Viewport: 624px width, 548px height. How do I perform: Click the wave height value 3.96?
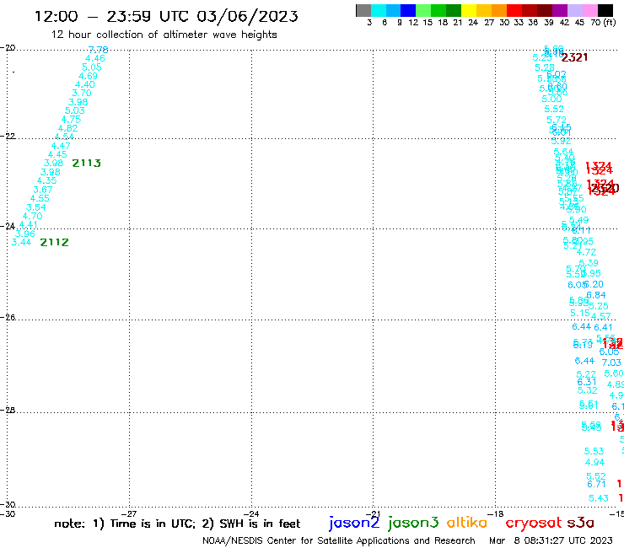coord(25,234)
